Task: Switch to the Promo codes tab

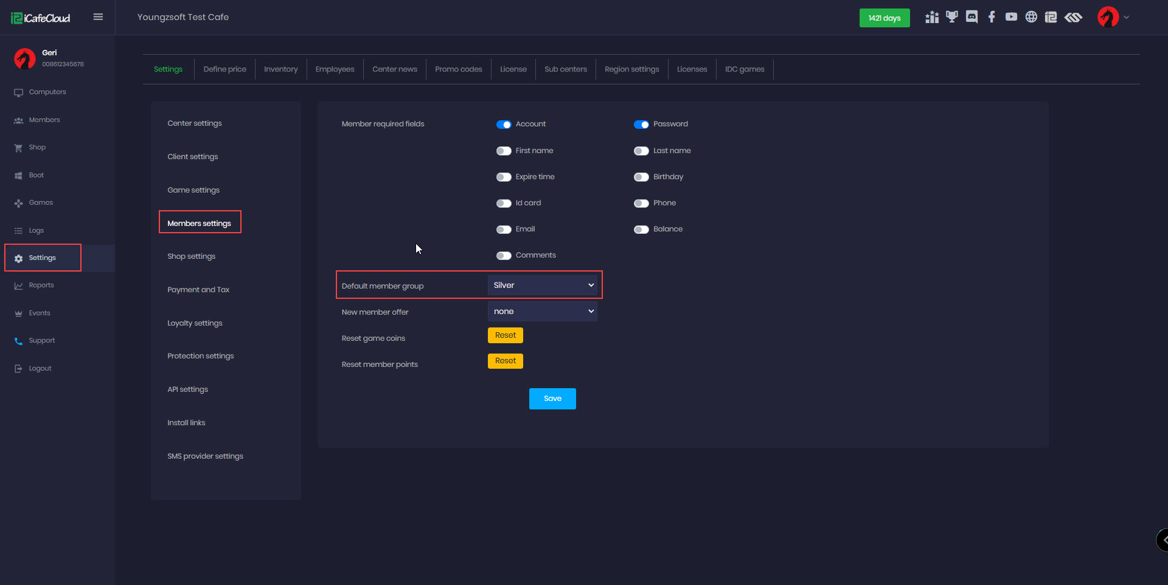Action: pyautogui.click(x=458, y=69)
